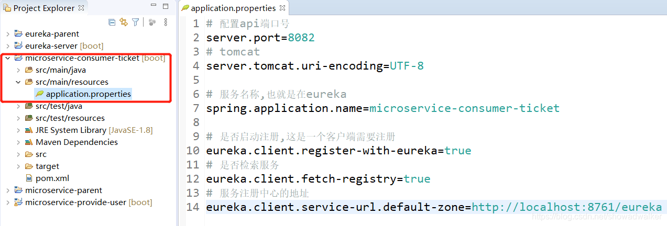Click the fetch-registry true value
The width and height of the screenshot is (667, 226).
417,179
